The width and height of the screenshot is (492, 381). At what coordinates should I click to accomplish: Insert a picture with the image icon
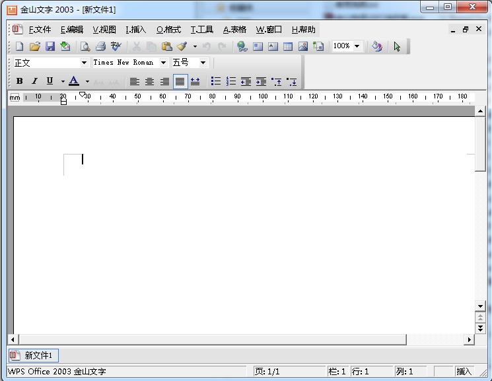click(303, 46)
